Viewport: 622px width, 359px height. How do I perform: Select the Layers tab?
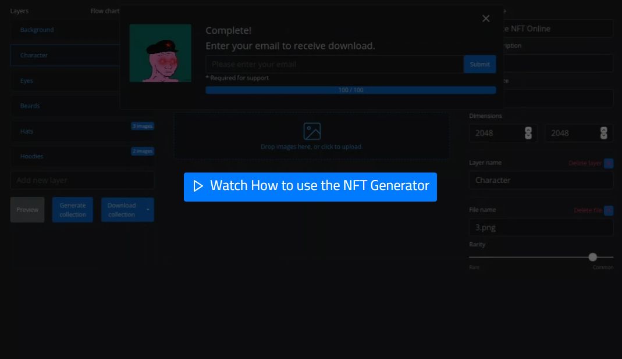tap(19, 10)
